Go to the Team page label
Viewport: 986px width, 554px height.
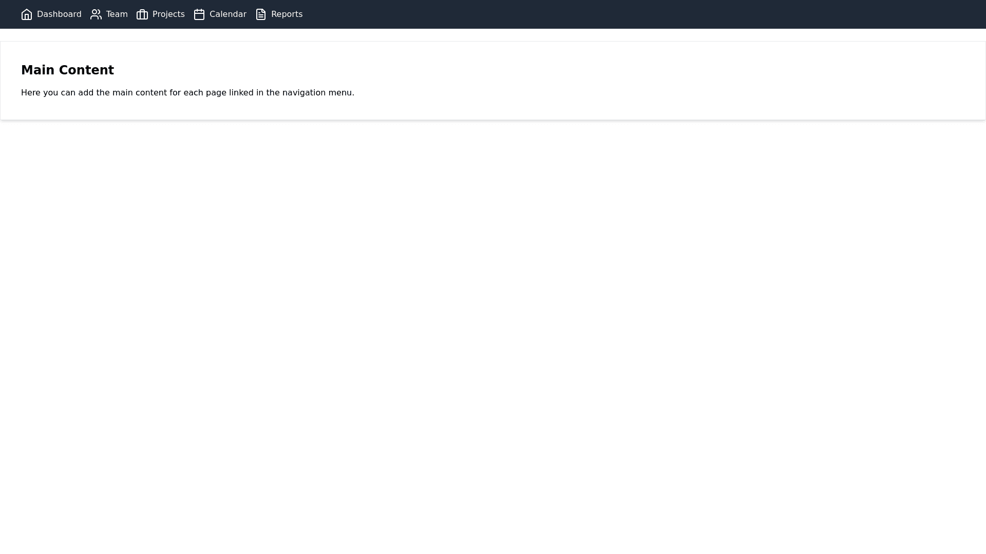117,14
